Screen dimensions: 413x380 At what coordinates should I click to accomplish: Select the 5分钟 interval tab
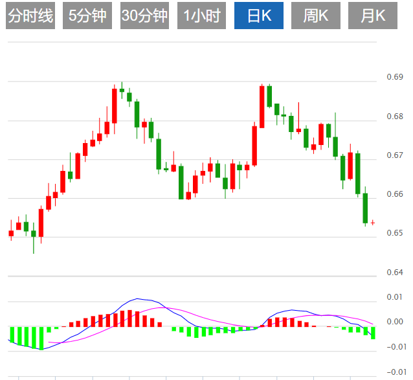coord(87,16)
